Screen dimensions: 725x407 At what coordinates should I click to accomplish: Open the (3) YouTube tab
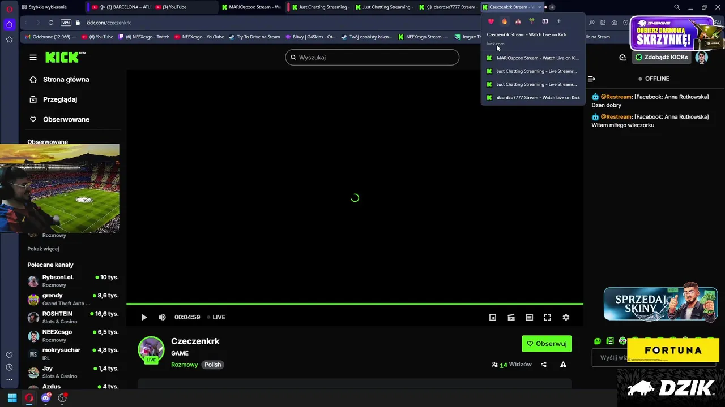[183, 7]
